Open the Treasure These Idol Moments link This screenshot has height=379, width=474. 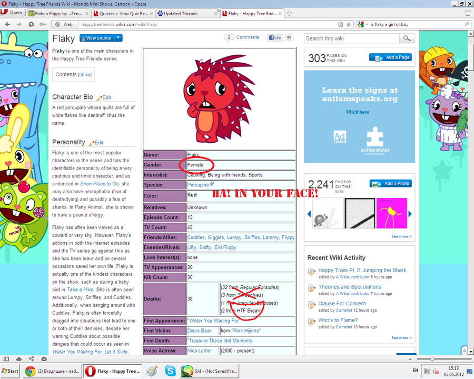tap(220, 341)
